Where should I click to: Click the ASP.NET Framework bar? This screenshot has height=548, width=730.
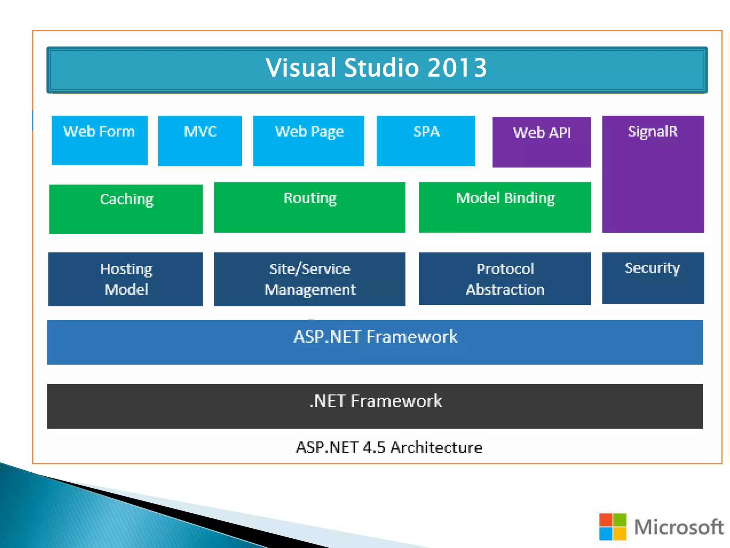tap(375, 342)
